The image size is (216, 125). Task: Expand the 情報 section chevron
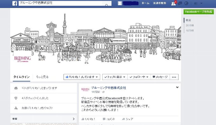(74, 119)
